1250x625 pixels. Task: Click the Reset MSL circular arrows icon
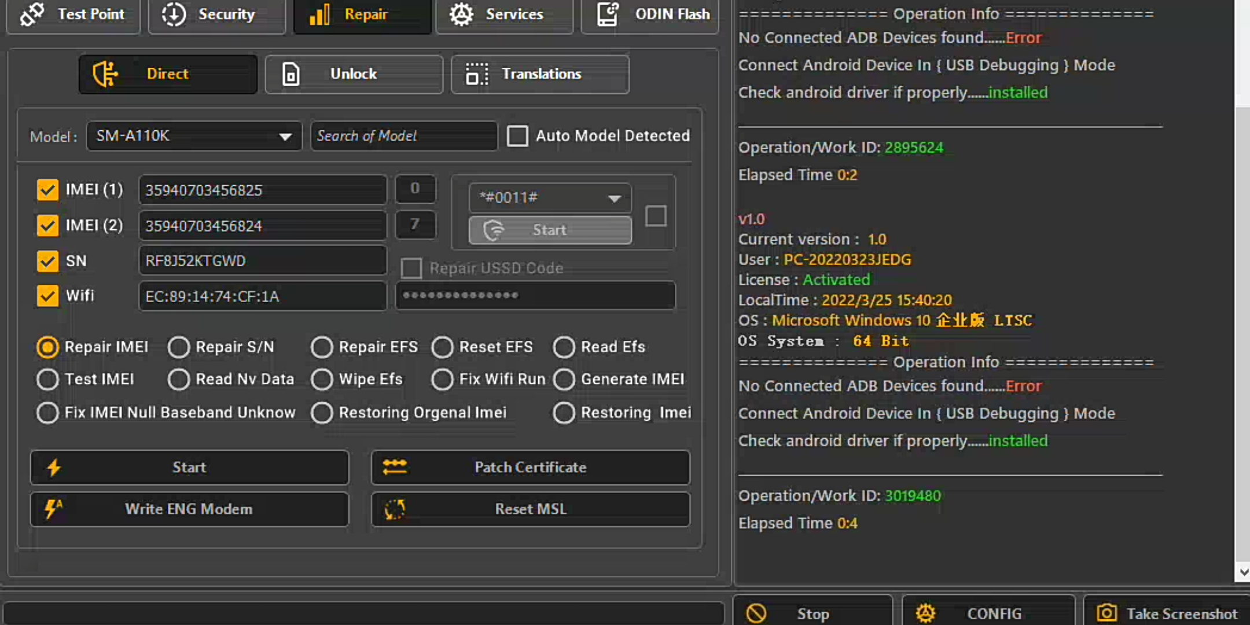pyautogui.click(x=395, y=509)
